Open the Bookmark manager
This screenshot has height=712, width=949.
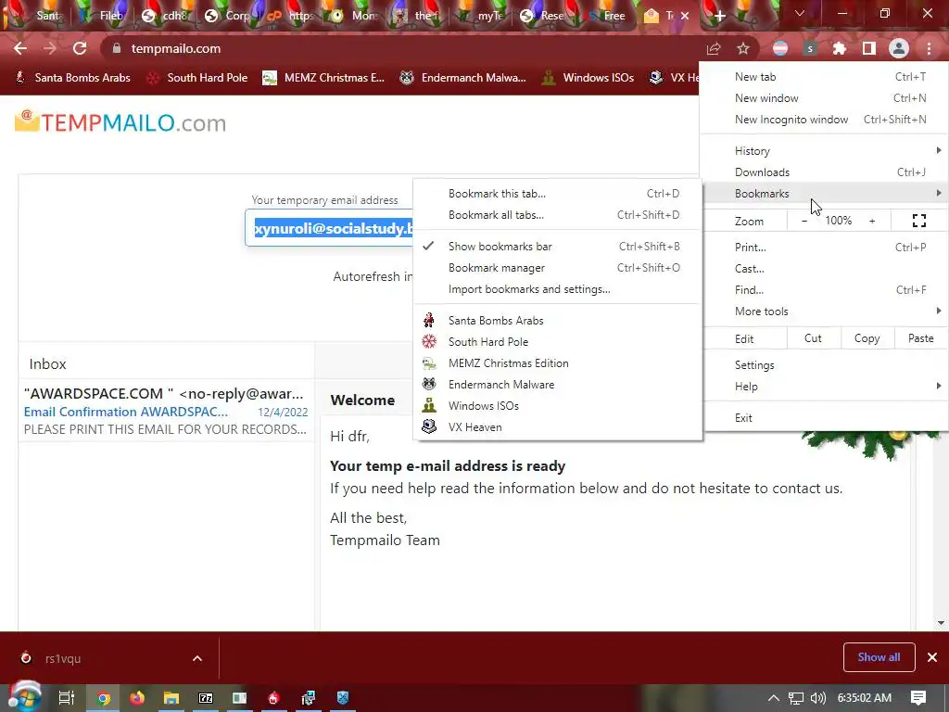point(557,268)
